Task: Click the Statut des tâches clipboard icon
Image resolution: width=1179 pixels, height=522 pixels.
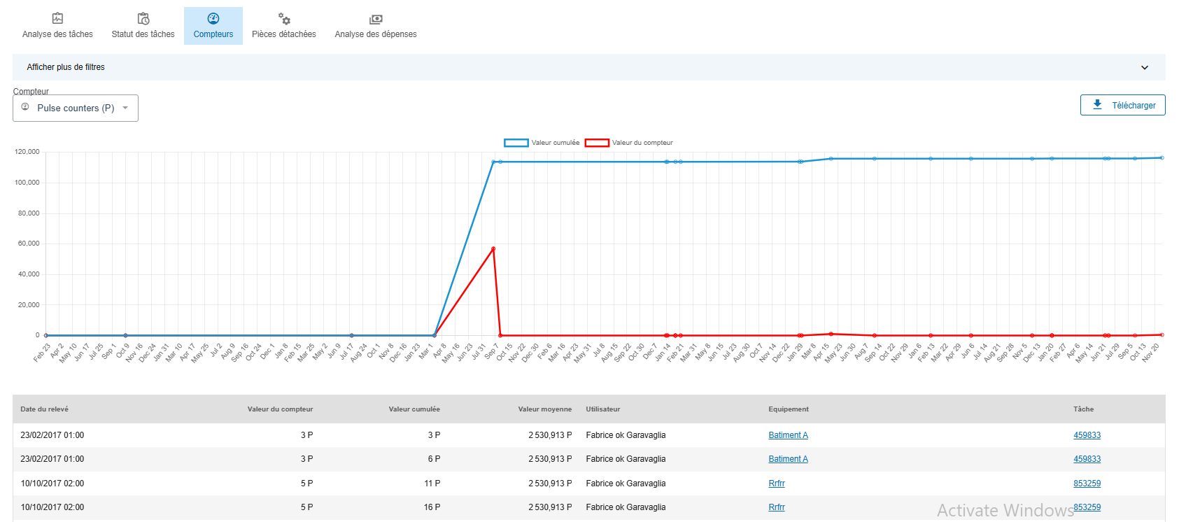Action: pyautogui.click(x=143, y=18)
